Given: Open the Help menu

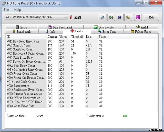Looking at the screenshot, I should click(18, 10).
